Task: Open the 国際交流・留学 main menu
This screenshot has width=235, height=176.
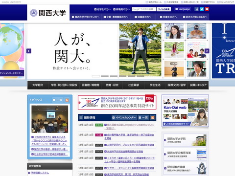Action: tap(177, 85)
